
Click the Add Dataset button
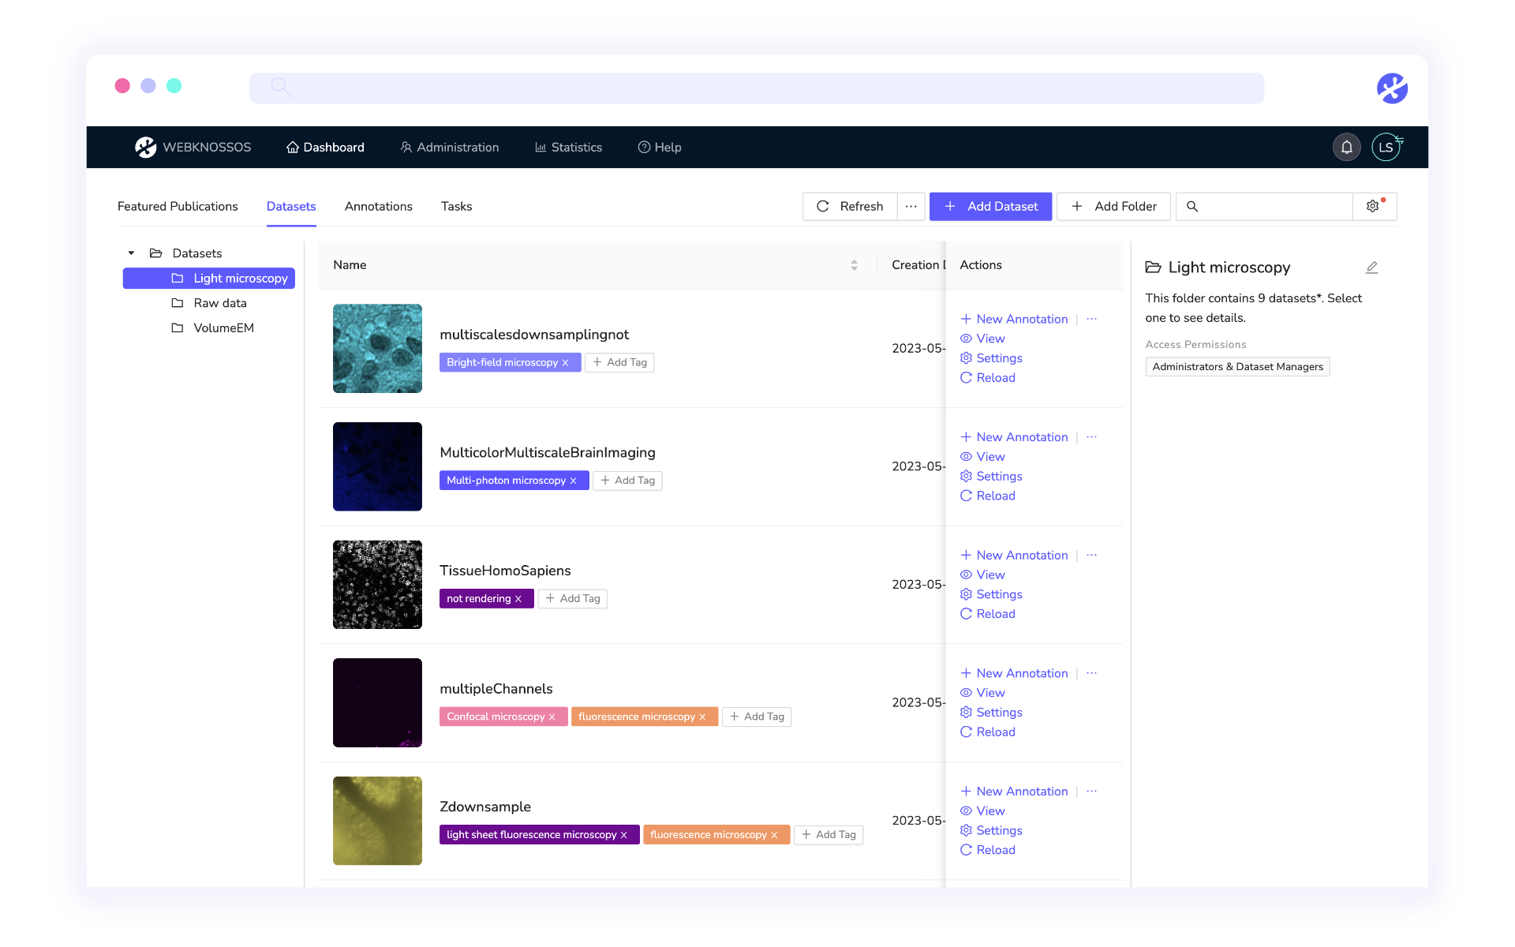[990, 206]
